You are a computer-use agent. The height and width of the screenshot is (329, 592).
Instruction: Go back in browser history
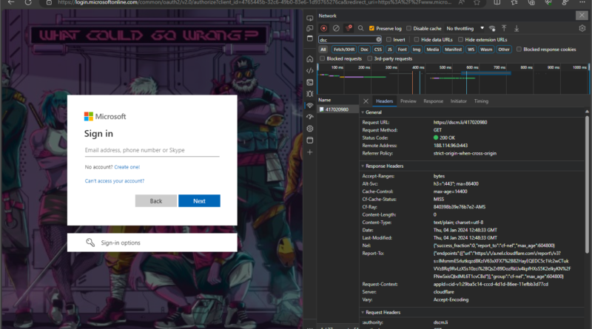point(11,2)
